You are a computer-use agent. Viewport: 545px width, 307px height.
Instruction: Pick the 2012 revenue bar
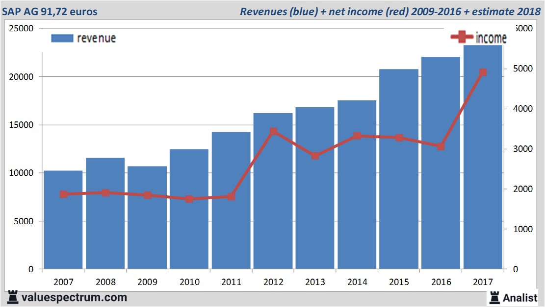click(273, 191)
